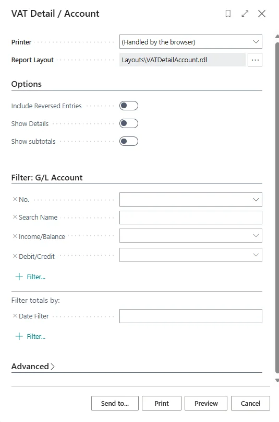Image resolution: width=279 pixels, height=422 pixels.
Task: Click the bookmark icon in the header
Action: coord(228,14)
